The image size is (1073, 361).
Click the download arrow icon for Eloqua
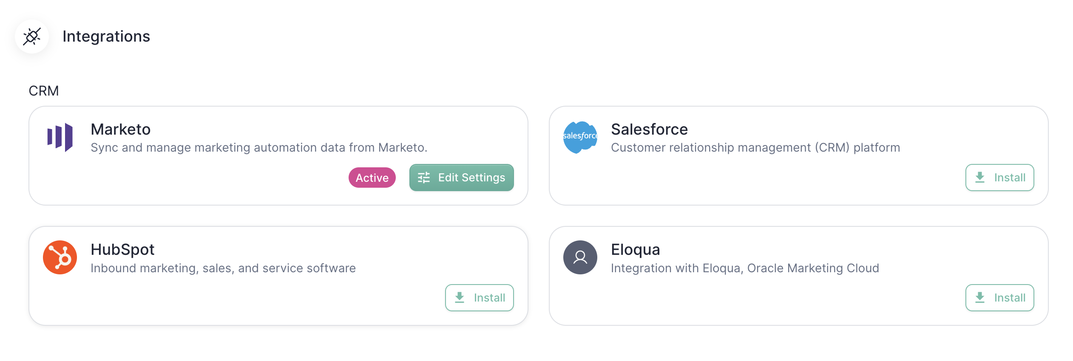980,298
